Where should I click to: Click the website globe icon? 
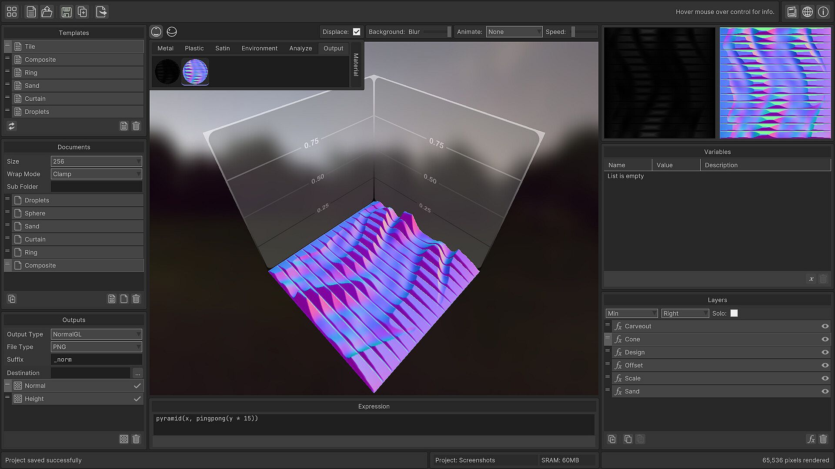(x=808, y=12)
